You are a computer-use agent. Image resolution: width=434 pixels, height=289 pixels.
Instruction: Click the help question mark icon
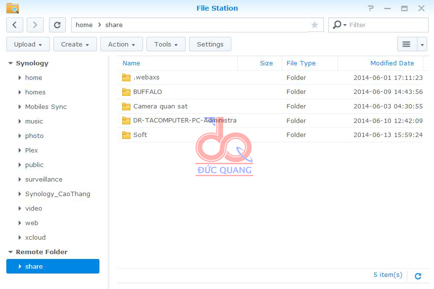tap(371, 8)
